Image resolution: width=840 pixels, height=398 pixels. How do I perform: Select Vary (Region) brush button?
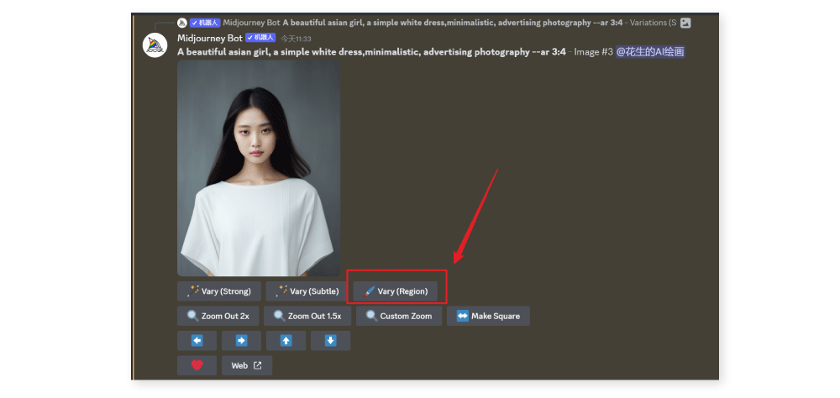(396, 291)
